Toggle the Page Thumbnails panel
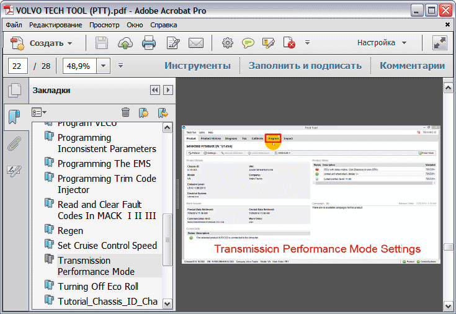The height and width of the screenshot is (314, 456). tap(14, 91)
